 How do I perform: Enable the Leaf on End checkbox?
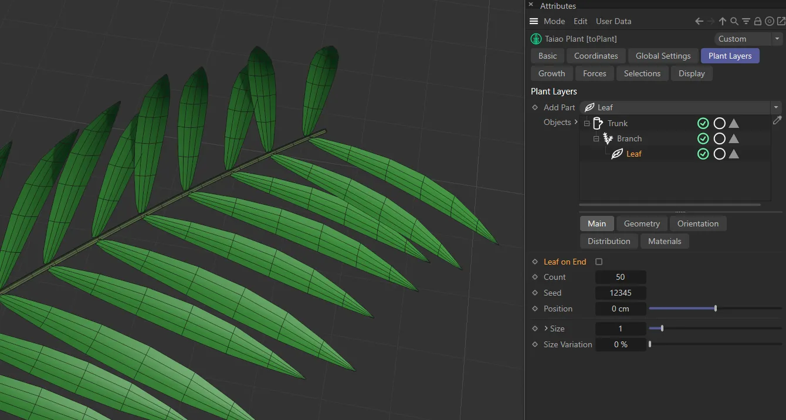[x=599, y=262]
